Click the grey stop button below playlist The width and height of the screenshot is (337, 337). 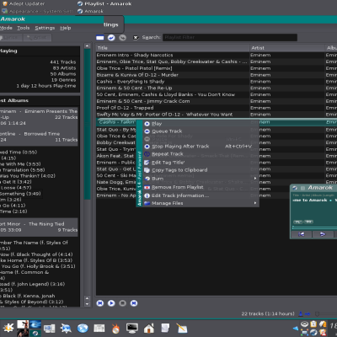[x=122, y=303]
